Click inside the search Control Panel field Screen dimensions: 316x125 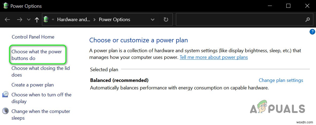[x=239, y=20]
